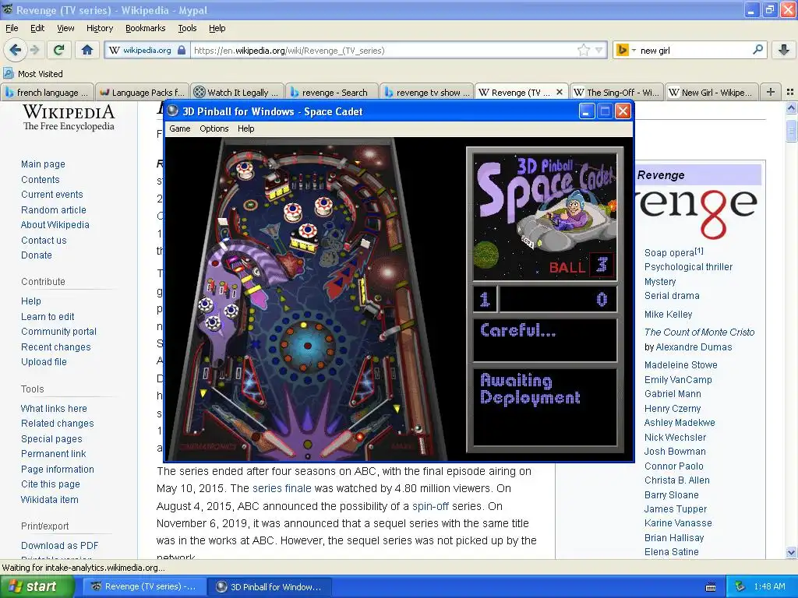Open the browser Tools menu
Viewport: 798px width, 598px height.
click(187, 28)
